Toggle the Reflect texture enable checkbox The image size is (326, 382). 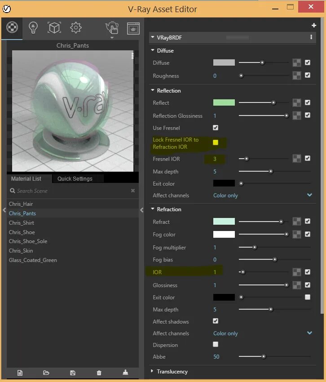[308, 102]
